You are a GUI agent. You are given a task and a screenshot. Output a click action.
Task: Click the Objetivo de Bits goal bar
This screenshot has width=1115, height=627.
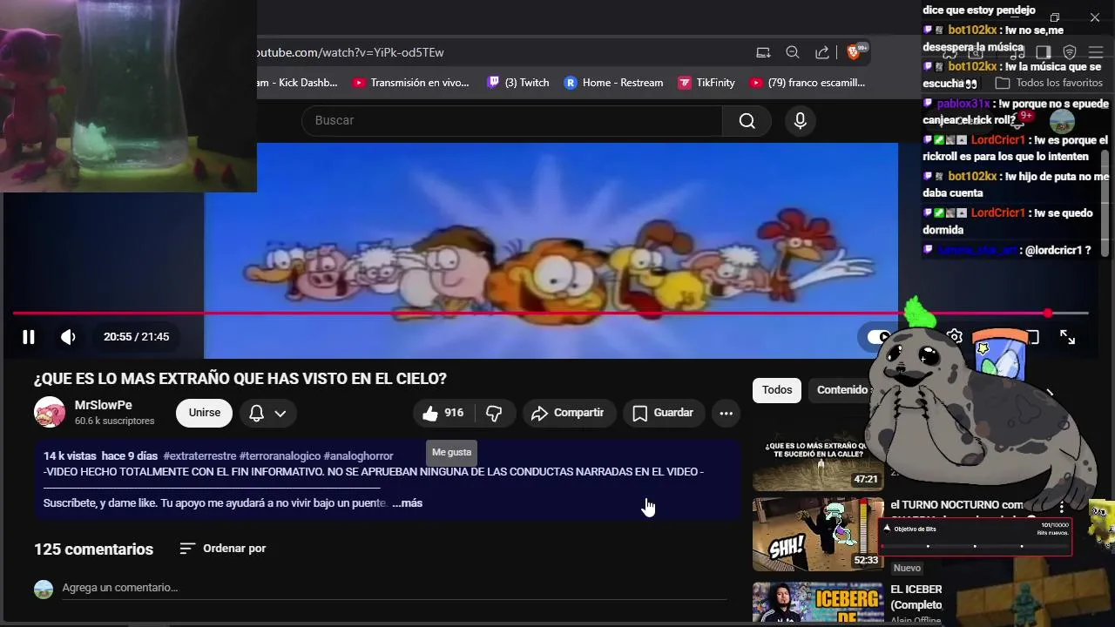point(976,537)
